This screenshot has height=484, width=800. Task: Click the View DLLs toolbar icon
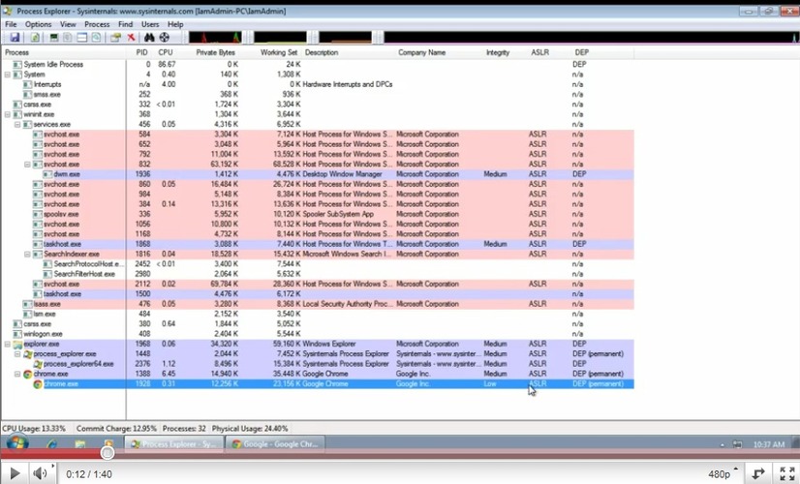point(96,37)
